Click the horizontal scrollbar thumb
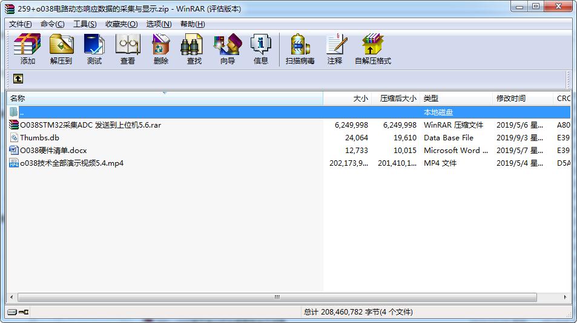 [x=277, y=297]
